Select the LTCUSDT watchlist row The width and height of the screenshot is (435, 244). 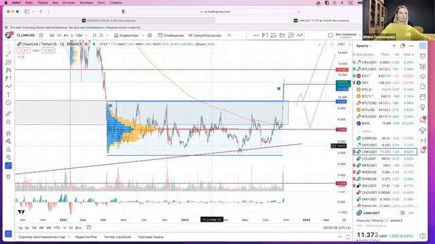385,159
